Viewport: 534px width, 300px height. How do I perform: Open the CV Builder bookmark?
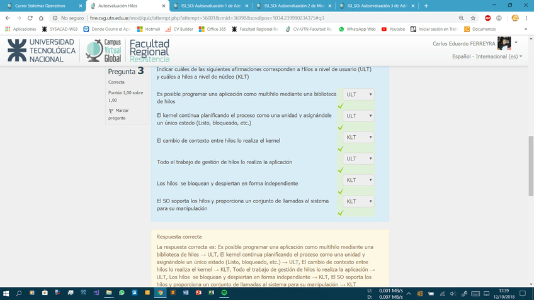(x=179, y=30)
